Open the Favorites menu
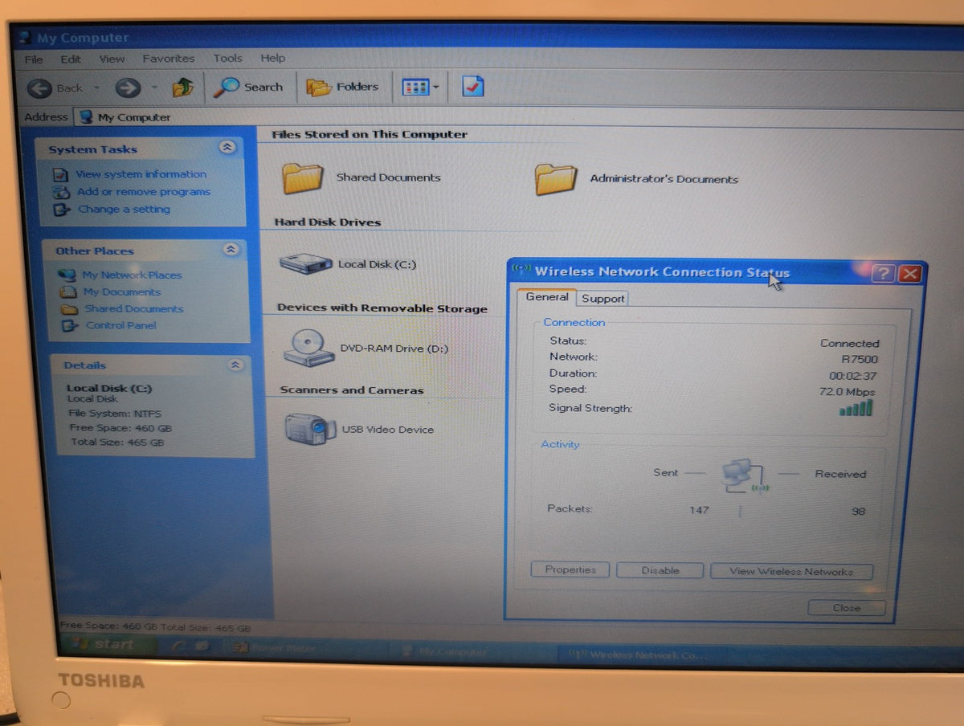Screen dimensions: 964x726 169,59
